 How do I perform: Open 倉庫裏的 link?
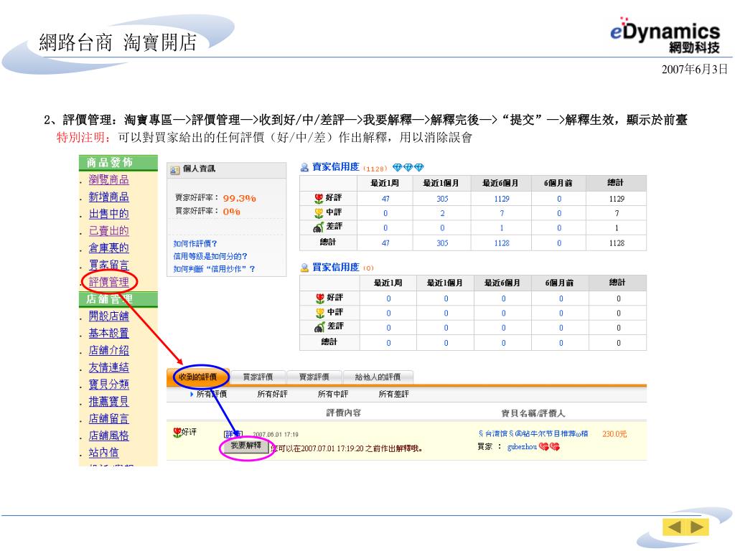(109, 248)
